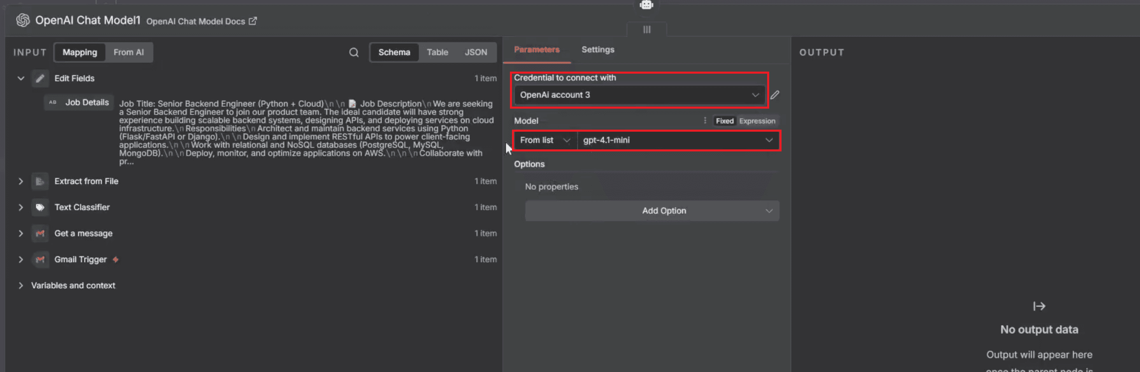Click the Gmail icon for Get a message
The image size is (1140, 372).
click(40, 234)
